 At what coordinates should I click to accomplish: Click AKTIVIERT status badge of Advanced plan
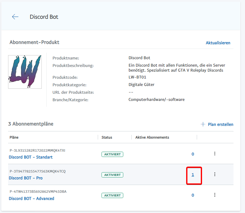click(x=112, y=196)
